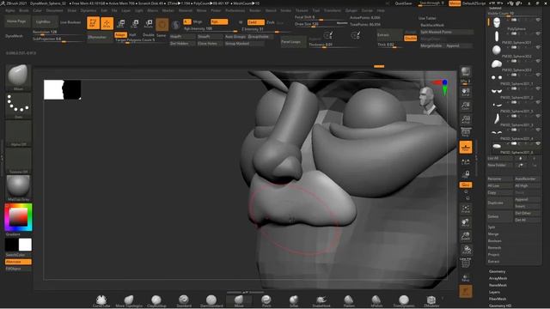The width and height of the screenshot is (550, 309).
Task: Select the ClayBuildup brush at bottom
Action: pyautogui.click(x=156, y=301)
